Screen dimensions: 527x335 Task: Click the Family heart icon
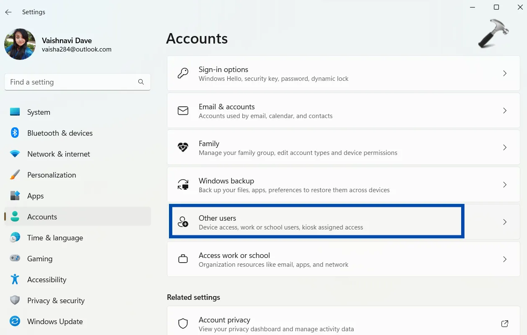click(183, 147)
